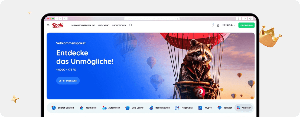Go to Live Casino in top navigation
This screenshot has height=117, width=300.
pyautogui.click(x=103, y=25)
